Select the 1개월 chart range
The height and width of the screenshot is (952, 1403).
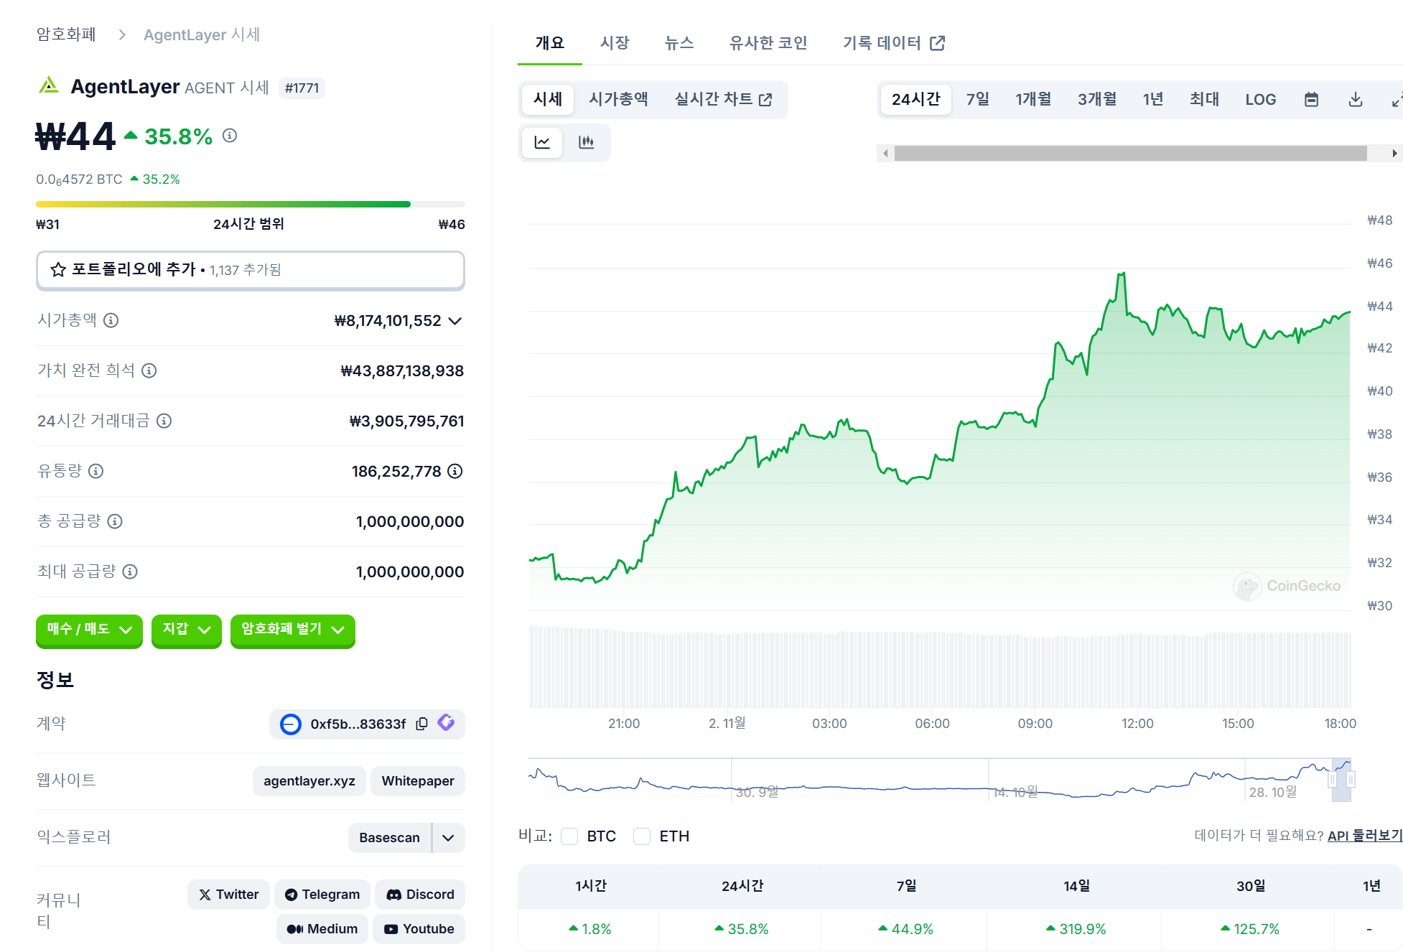tap(1033, 99)
